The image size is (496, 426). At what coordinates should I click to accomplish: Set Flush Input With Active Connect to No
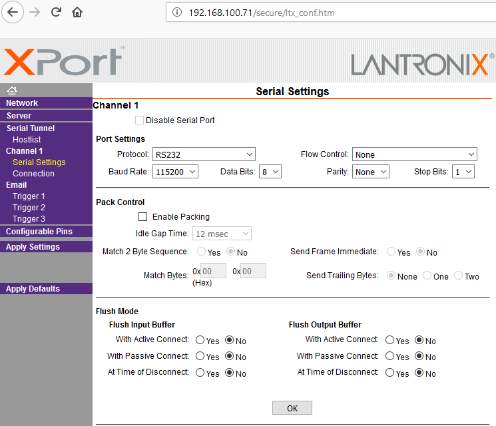pos(229,340)
